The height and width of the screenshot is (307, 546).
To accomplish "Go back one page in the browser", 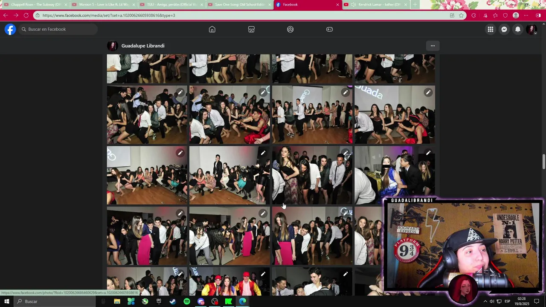I will [6, 15].
